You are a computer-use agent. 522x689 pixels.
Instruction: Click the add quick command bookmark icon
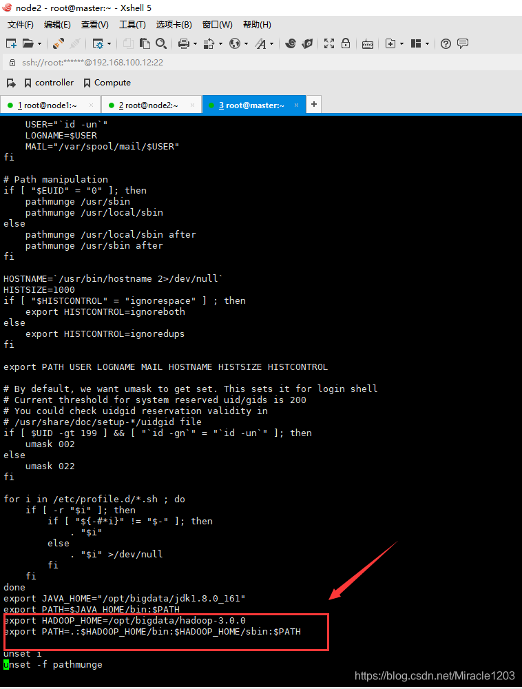click(11, 83)
